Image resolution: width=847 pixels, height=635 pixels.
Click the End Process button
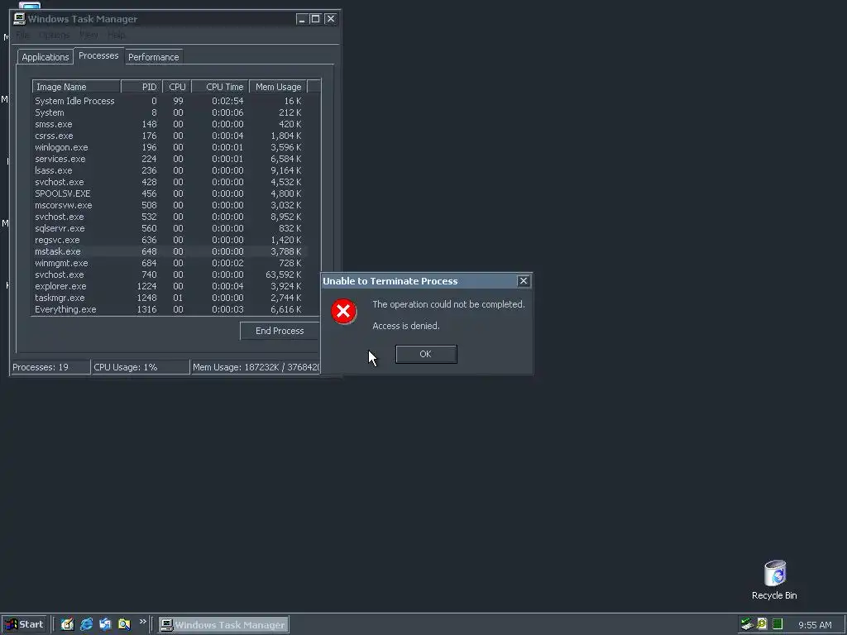(280, 331)
